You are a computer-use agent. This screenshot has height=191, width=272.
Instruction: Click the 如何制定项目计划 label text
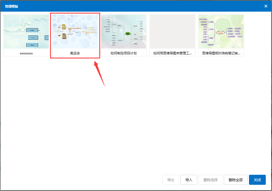pos(124,53)
